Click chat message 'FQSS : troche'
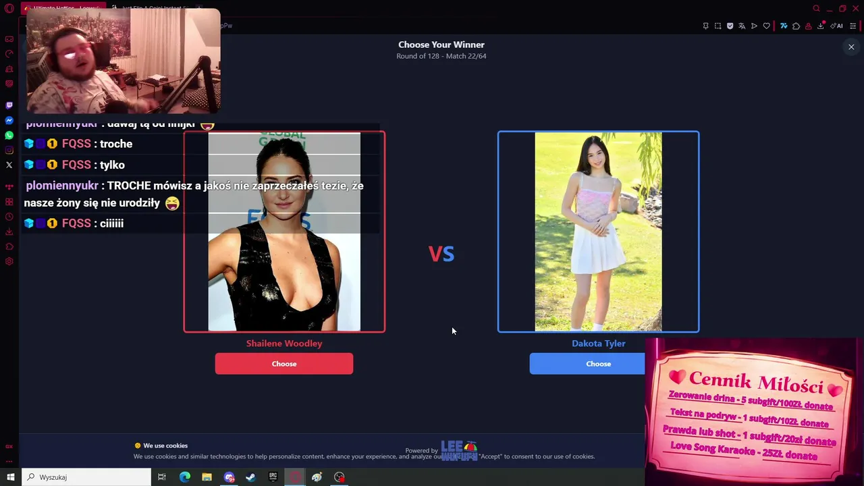This screenshot has width=864, height=486. [78, 144]
